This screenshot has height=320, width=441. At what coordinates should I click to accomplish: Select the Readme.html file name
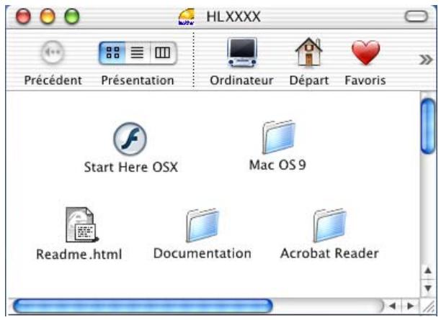(79, 255)
